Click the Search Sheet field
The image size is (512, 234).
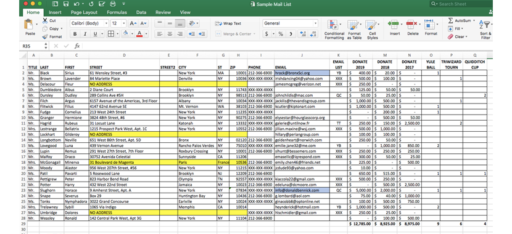(460, 4)
